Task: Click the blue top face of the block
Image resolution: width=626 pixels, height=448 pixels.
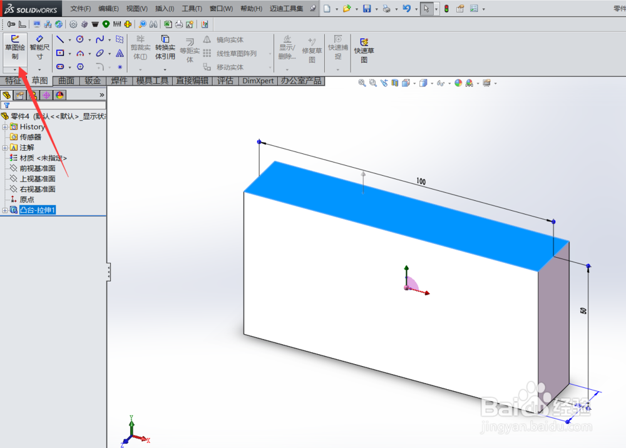Action: (406, 216)
